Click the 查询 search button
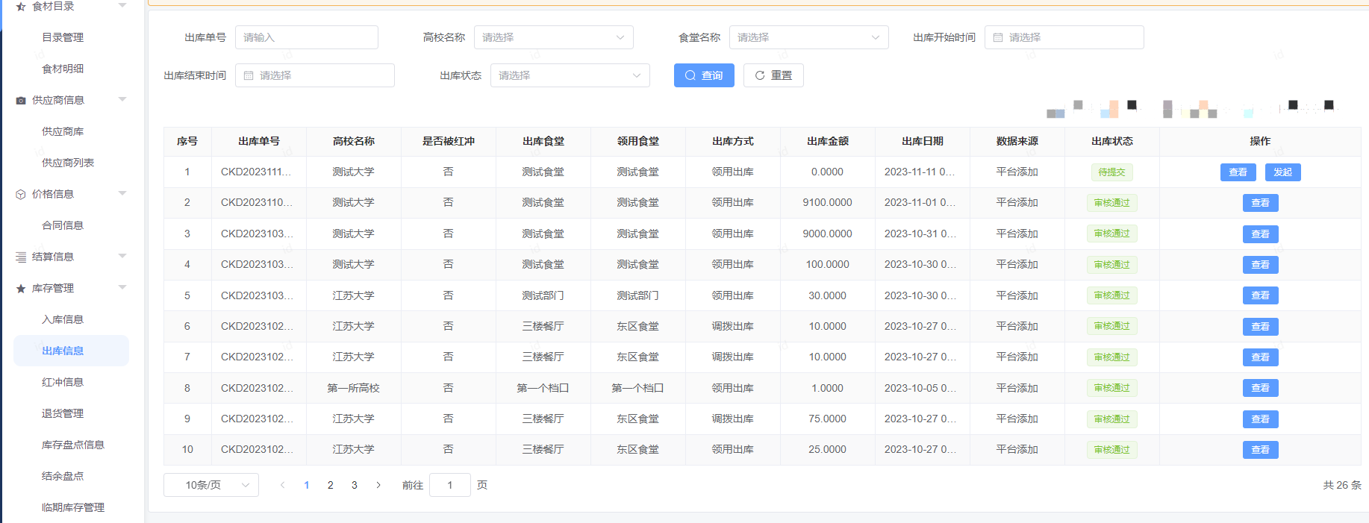The width and height of the screenshot is (1369, 523). 704,75
